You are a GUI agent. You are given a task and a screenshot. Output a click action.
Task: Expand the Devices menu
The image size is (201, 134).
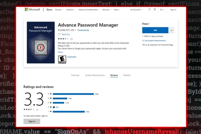click(x=59, y=10)
